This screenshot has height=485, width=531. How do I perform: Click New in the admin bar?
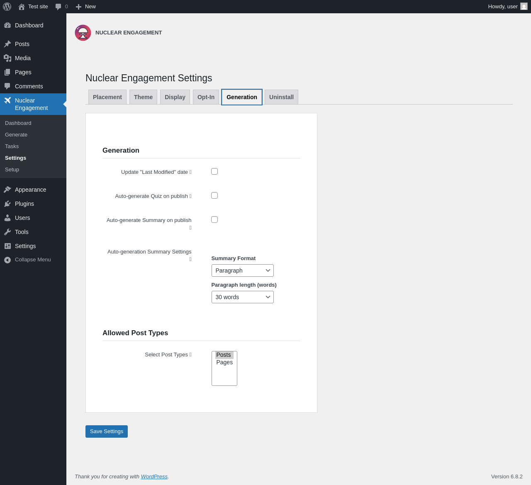[x=90, y=7]
